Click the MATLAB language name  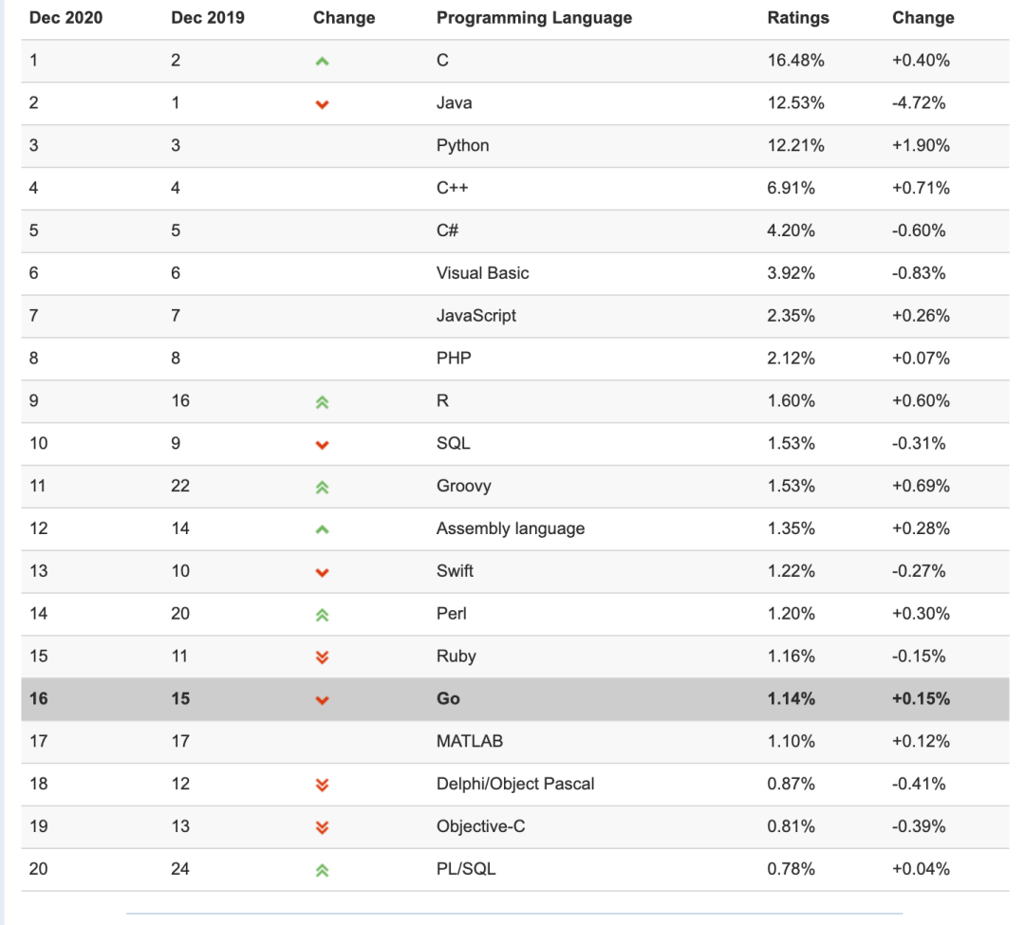pos(469,741)
